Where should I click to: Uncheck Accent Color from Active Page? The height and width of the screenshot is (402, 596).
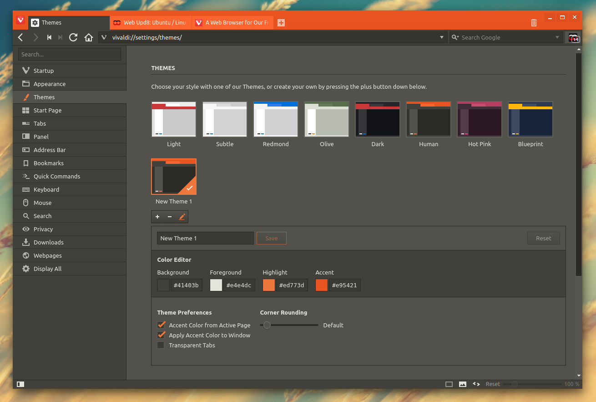click(x=161, y=325)
